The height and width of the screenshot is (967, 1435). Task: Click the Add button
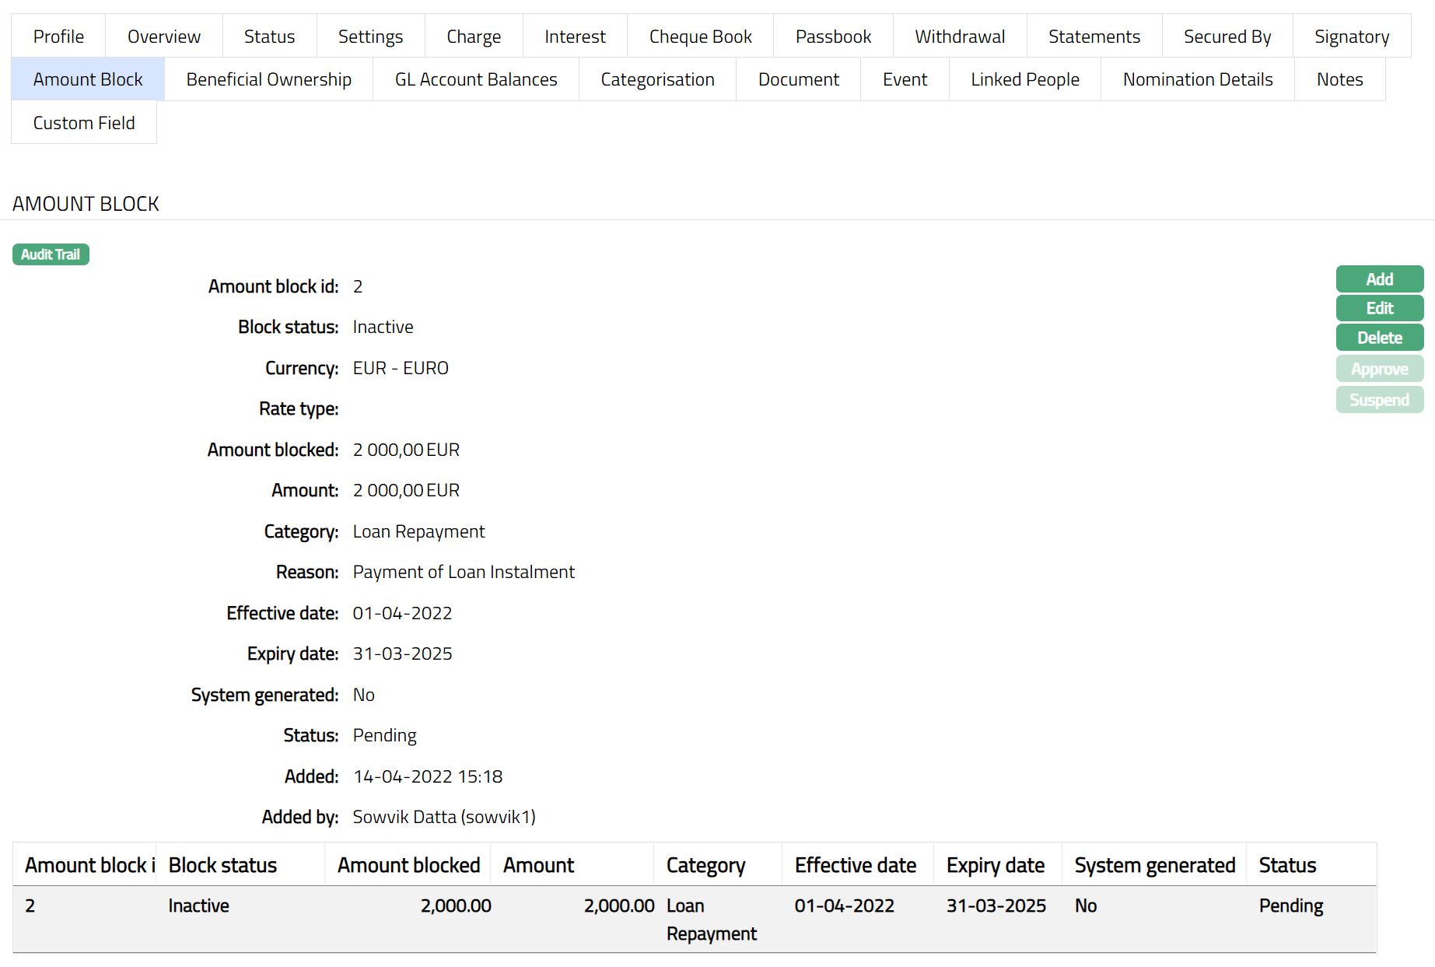pyautogui.click(x=1379, y=279)
